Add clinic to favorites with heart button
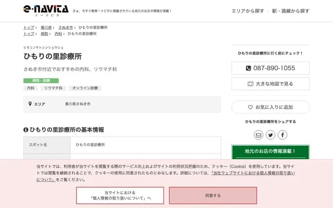 tap(270, 107)
